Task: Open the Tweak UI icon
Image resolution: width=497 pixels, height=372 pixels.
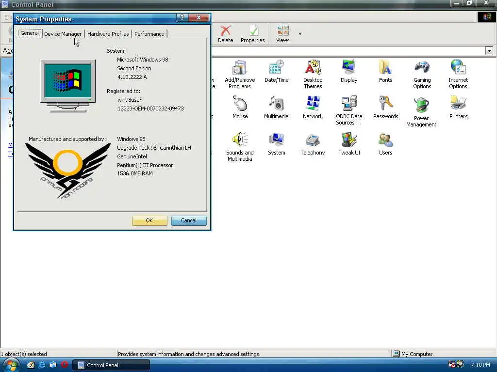Action: point(349,144)
